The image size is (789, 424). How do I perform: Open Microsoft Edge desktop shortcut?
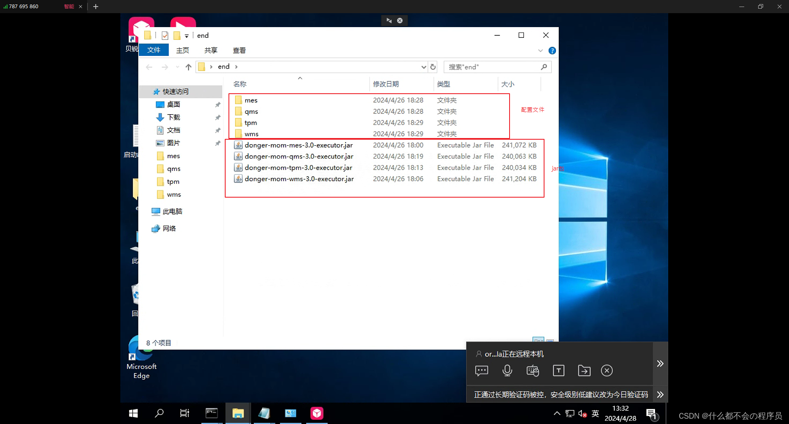tap(141, 357)
